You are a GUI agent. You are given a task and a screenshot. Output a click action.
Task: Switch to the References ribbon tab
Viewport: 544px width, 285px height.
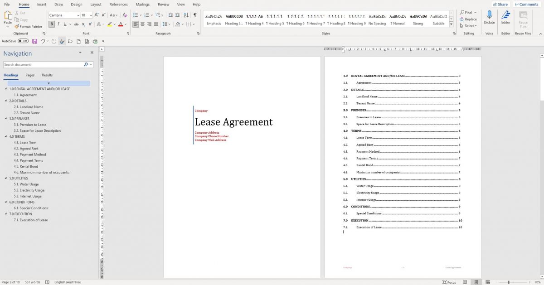coord(118,4)
